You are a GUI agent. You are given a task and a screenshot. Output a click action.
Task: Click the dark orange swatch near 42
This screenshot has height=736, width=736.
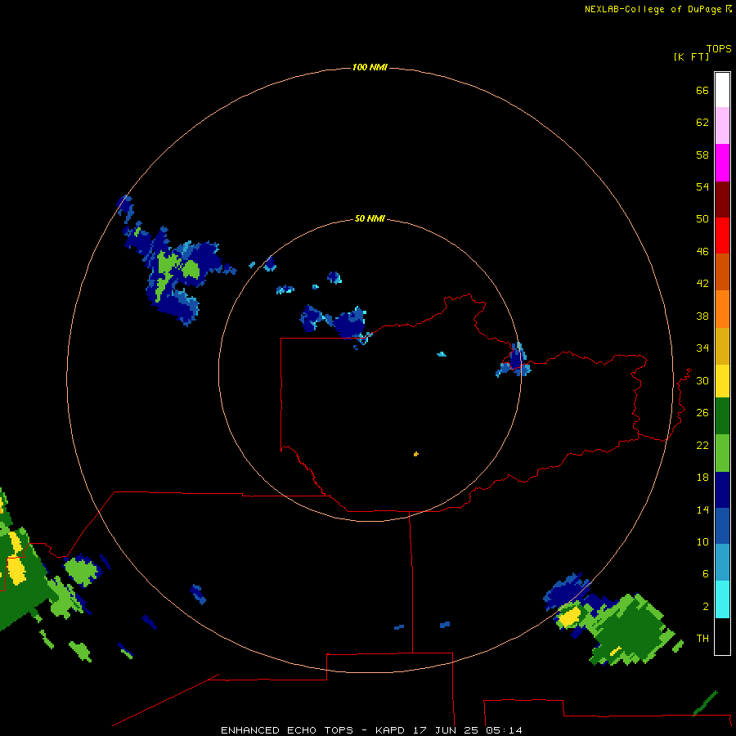coord(722,272)
